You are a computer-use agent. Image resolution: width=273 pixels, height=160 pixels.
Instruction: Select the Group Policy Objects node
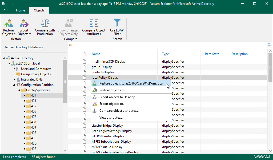coord(36,74)
